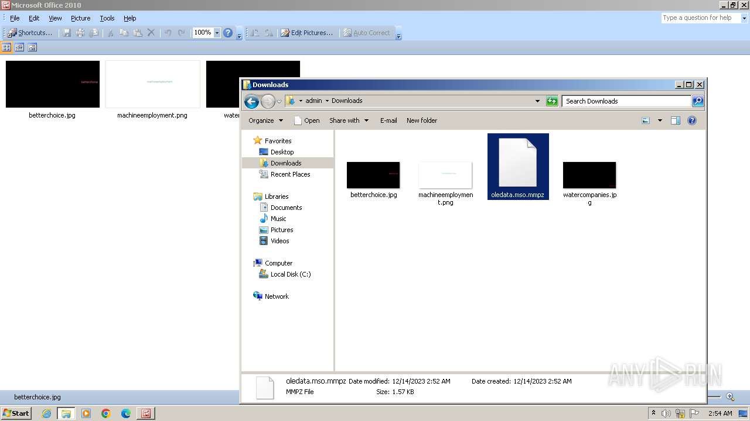
Task: Click the Auto Correct button
Action: (367, 33)
